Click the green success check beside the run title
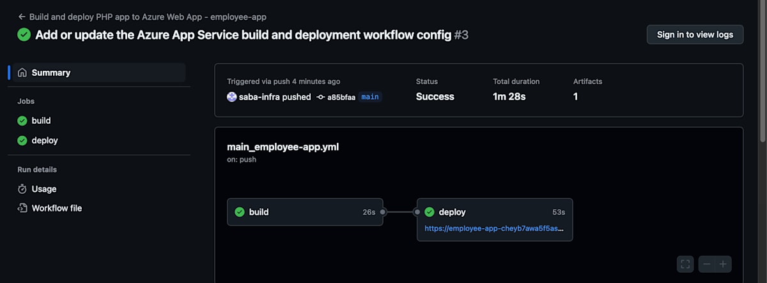767x283 pixels. [x=24, y=34]
